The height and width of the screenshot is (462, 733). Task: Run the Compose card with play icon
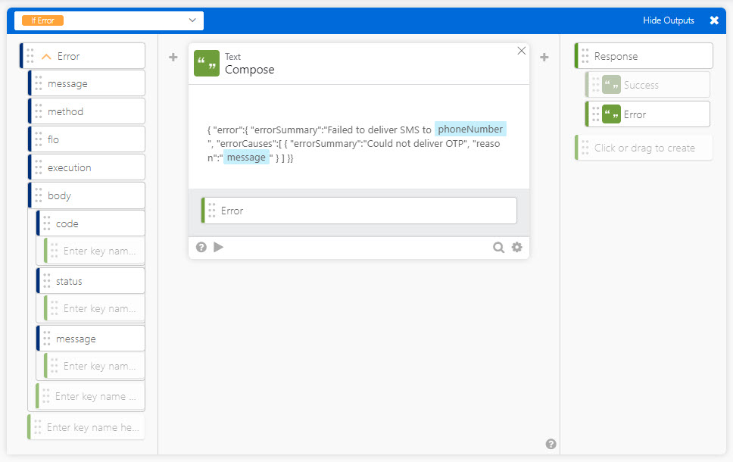click(x=219, y=247)
